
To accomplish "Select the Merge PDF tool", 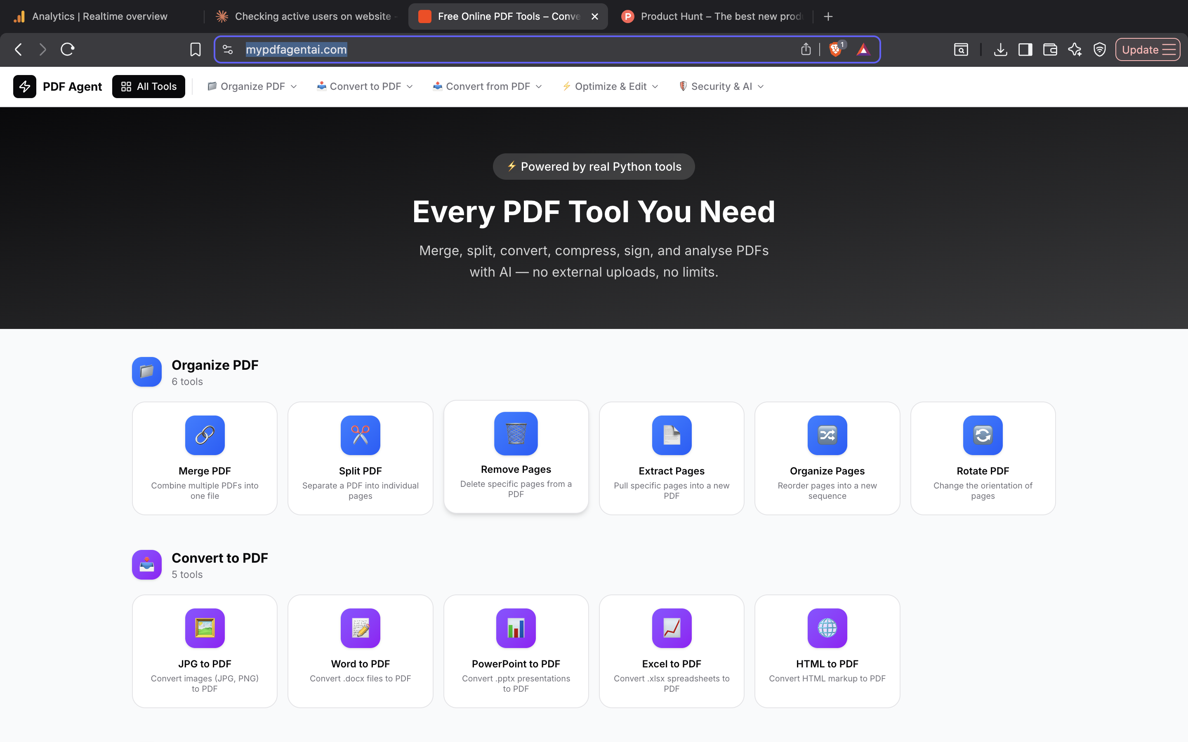I will pyautogui.click(x=204, y=458).
